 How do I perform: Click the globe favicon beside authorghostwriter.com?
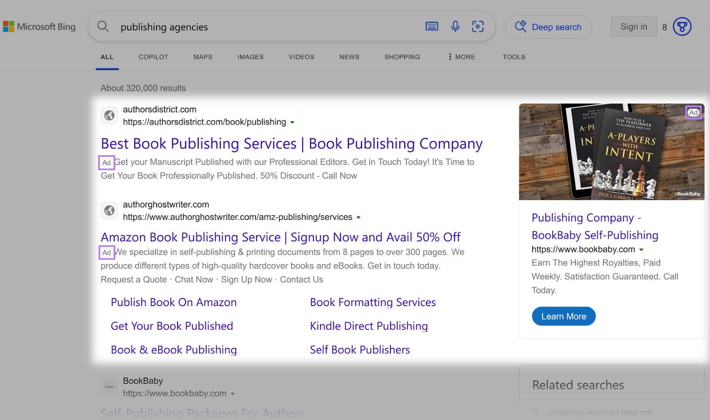coord(110,210)
